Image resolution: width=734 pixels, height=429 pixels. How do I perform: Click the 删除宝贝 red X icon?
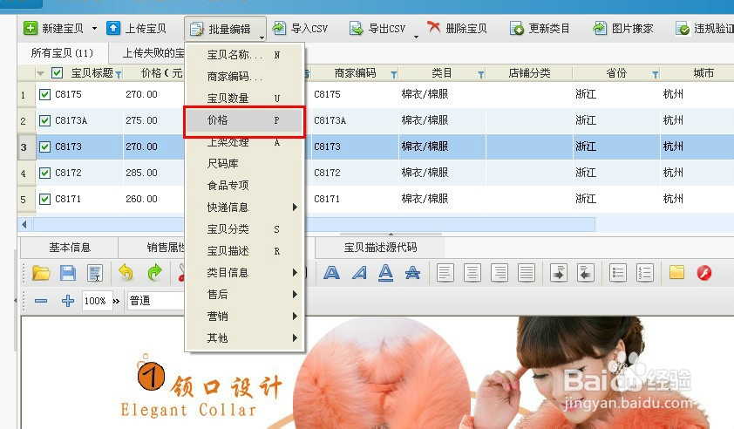coord(433,28)
